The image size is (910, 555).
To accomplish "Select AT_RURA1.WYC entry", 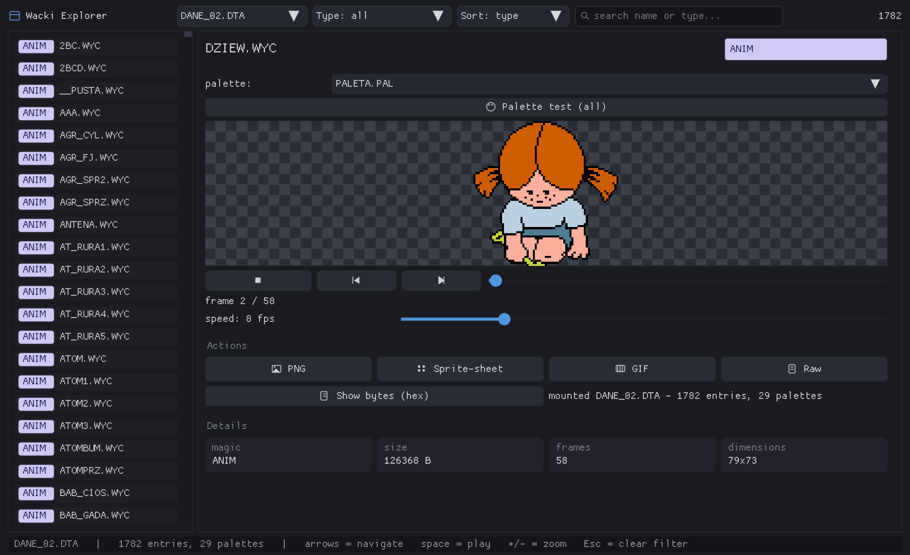I will pyautogui.click(x=96, y=247).
